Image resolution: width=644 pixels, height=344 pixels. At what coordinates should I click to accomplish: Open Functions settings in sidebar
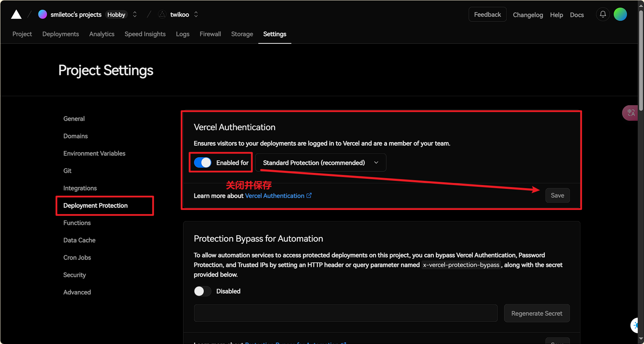[77, 223]
